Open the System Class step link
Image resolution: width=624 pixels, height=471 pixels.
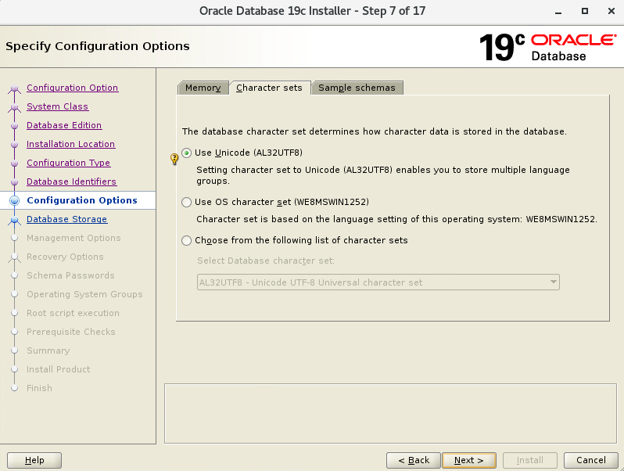[x=58, y=106]
